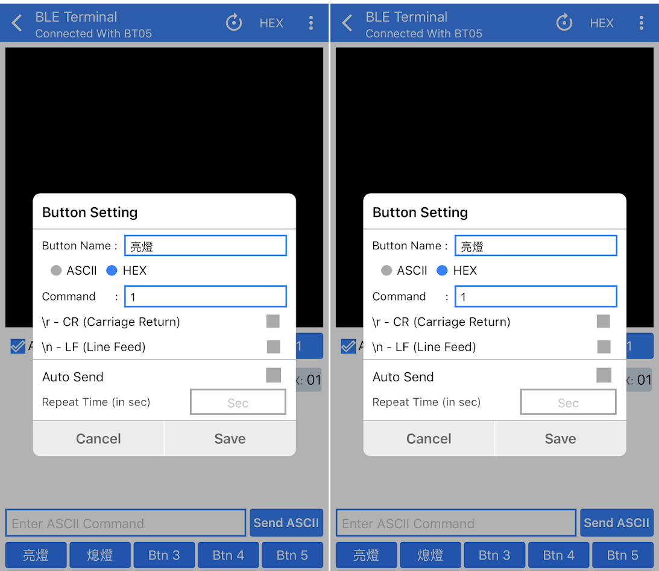Tap 亮燈 preset button on right screen
659x571 pixels.
point(367,555)
